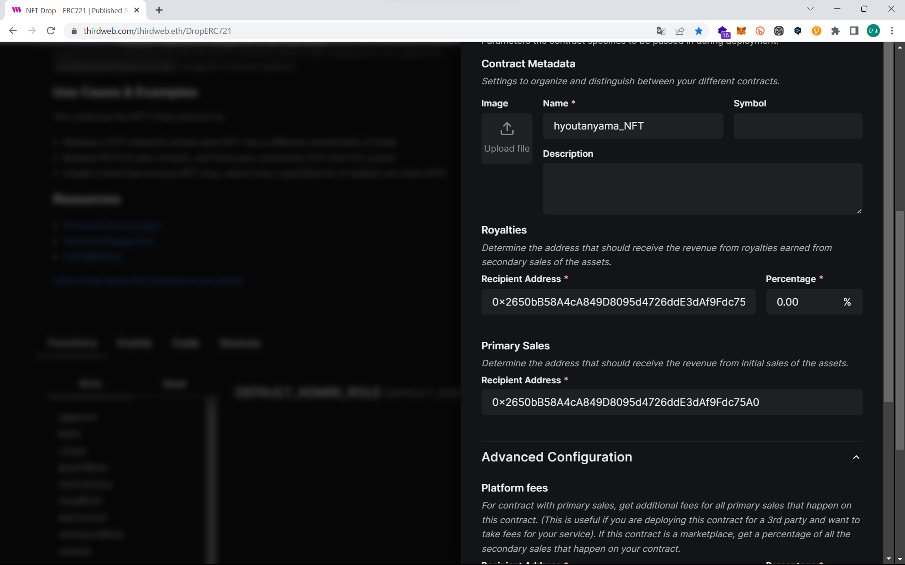Open the orange P extension icon
905x565 pixels.
pyautogui.click(x=816, y=31)
